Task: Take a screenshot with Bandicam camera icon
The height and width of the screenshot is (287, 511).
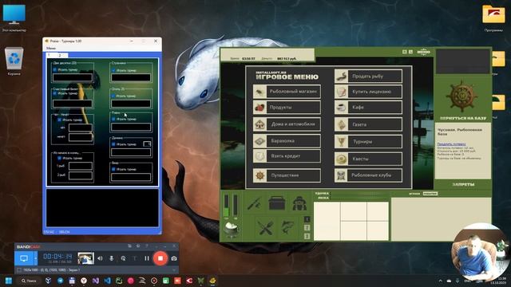Action: 174,258
